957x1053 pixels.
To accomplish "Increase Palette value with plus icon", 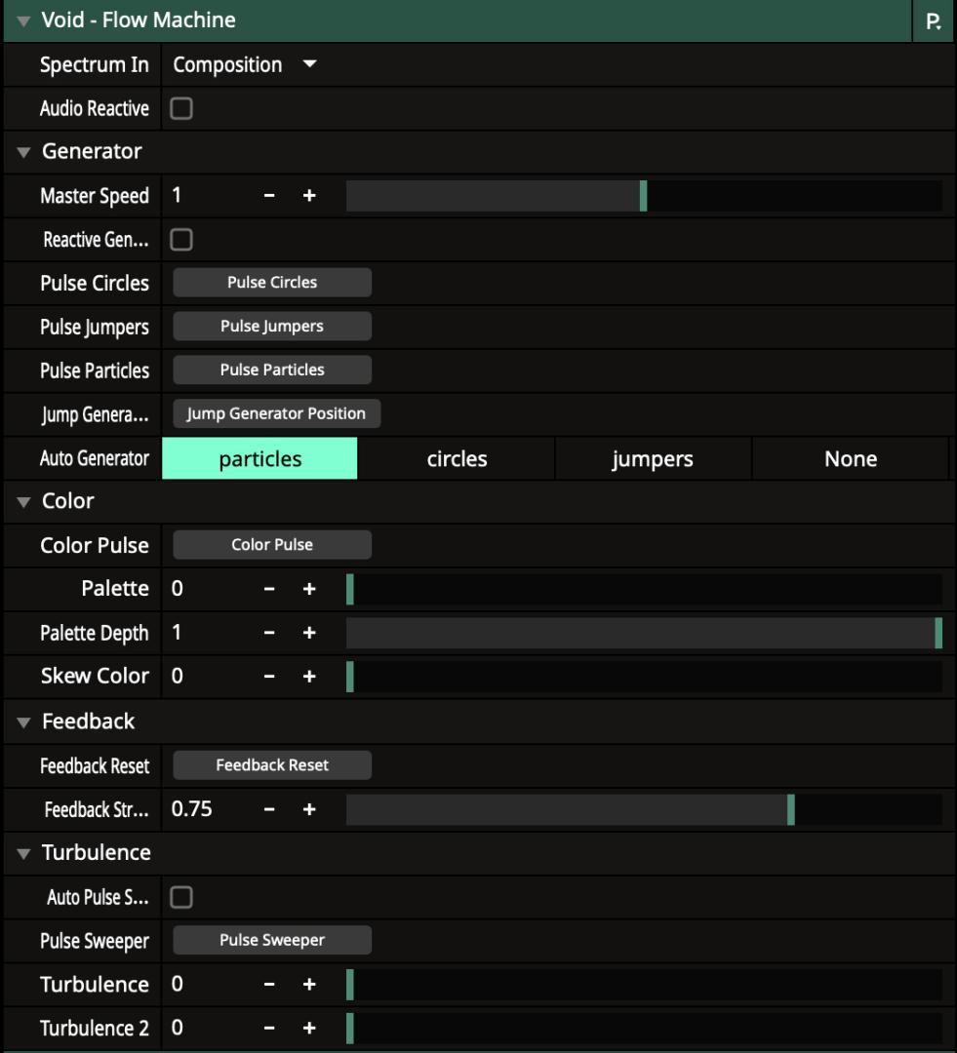I will click(x=309, y=589).
